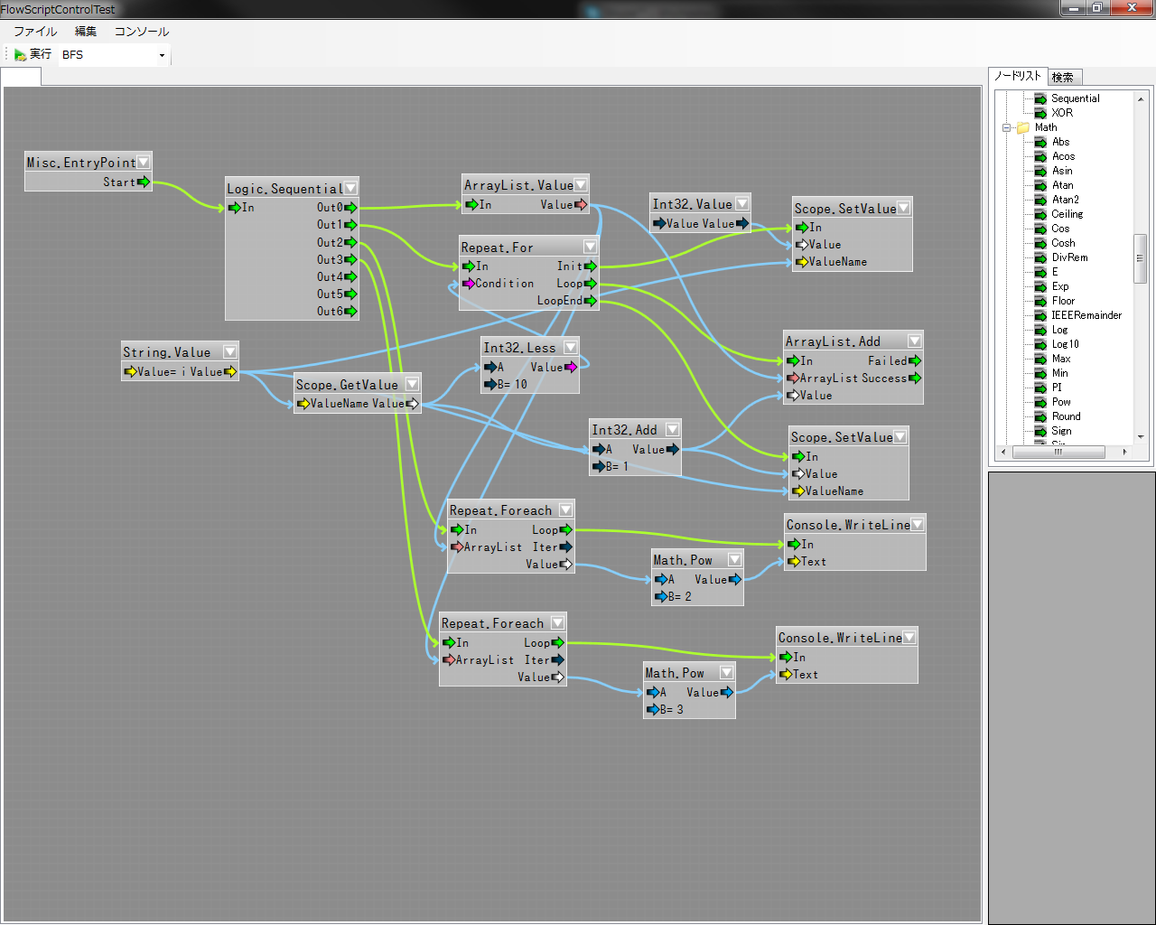Click the green run icon in toolbar
The height and width of the screenshot is (925, 1156).
(x=20, y=55)
